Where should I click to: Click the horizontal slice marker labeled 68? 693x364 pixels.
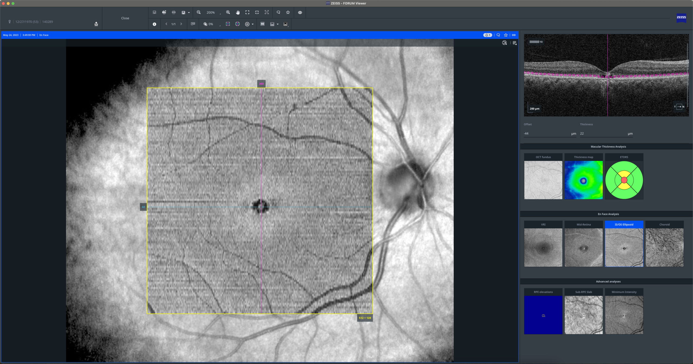tap(143, 207)
